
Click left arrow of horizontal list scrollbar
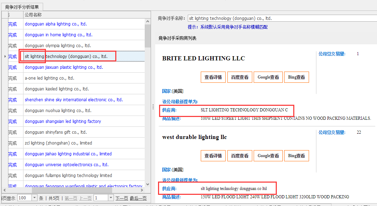pyautogui.click(x=5, y=190)
